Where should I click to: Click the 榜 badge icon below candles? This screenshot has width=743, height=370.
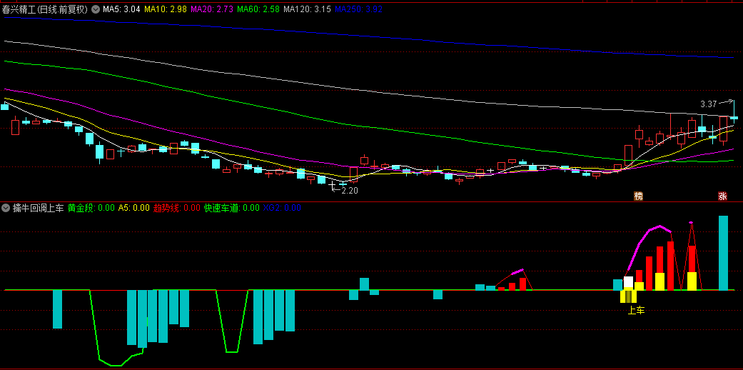(638, 196)
